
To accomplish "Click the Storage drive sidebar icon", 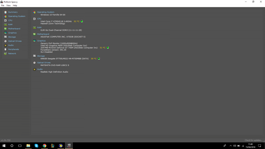I will point(5,37).
